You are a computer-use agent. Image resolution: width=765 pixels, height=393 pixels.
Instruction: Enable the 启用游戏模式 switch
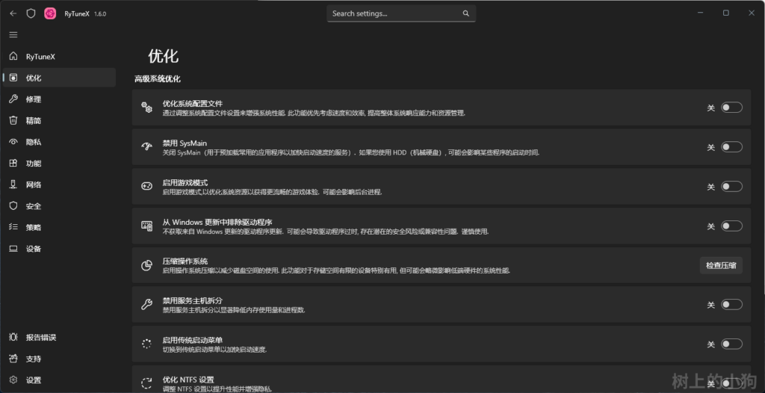(x=731, y=187)
